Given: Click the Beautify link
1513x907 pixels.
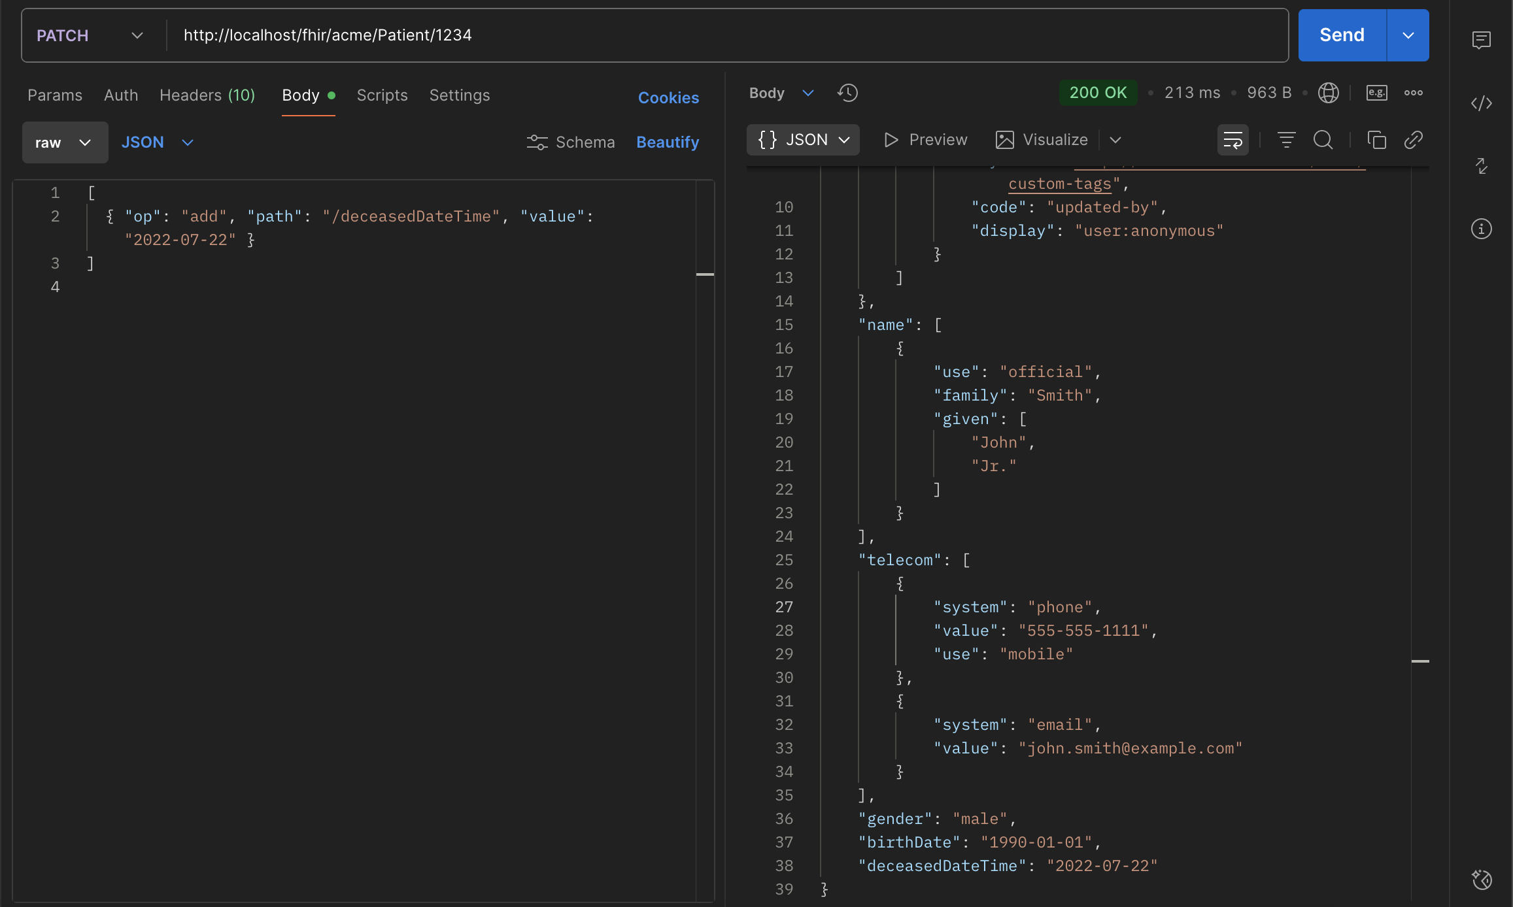Looking at the screenshot, I should pyautogui.click(x=667, y=142).
